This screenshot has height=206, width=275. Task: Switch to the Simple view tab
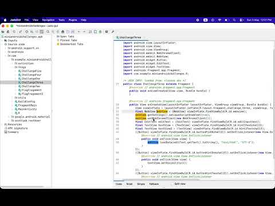(141, 184)
